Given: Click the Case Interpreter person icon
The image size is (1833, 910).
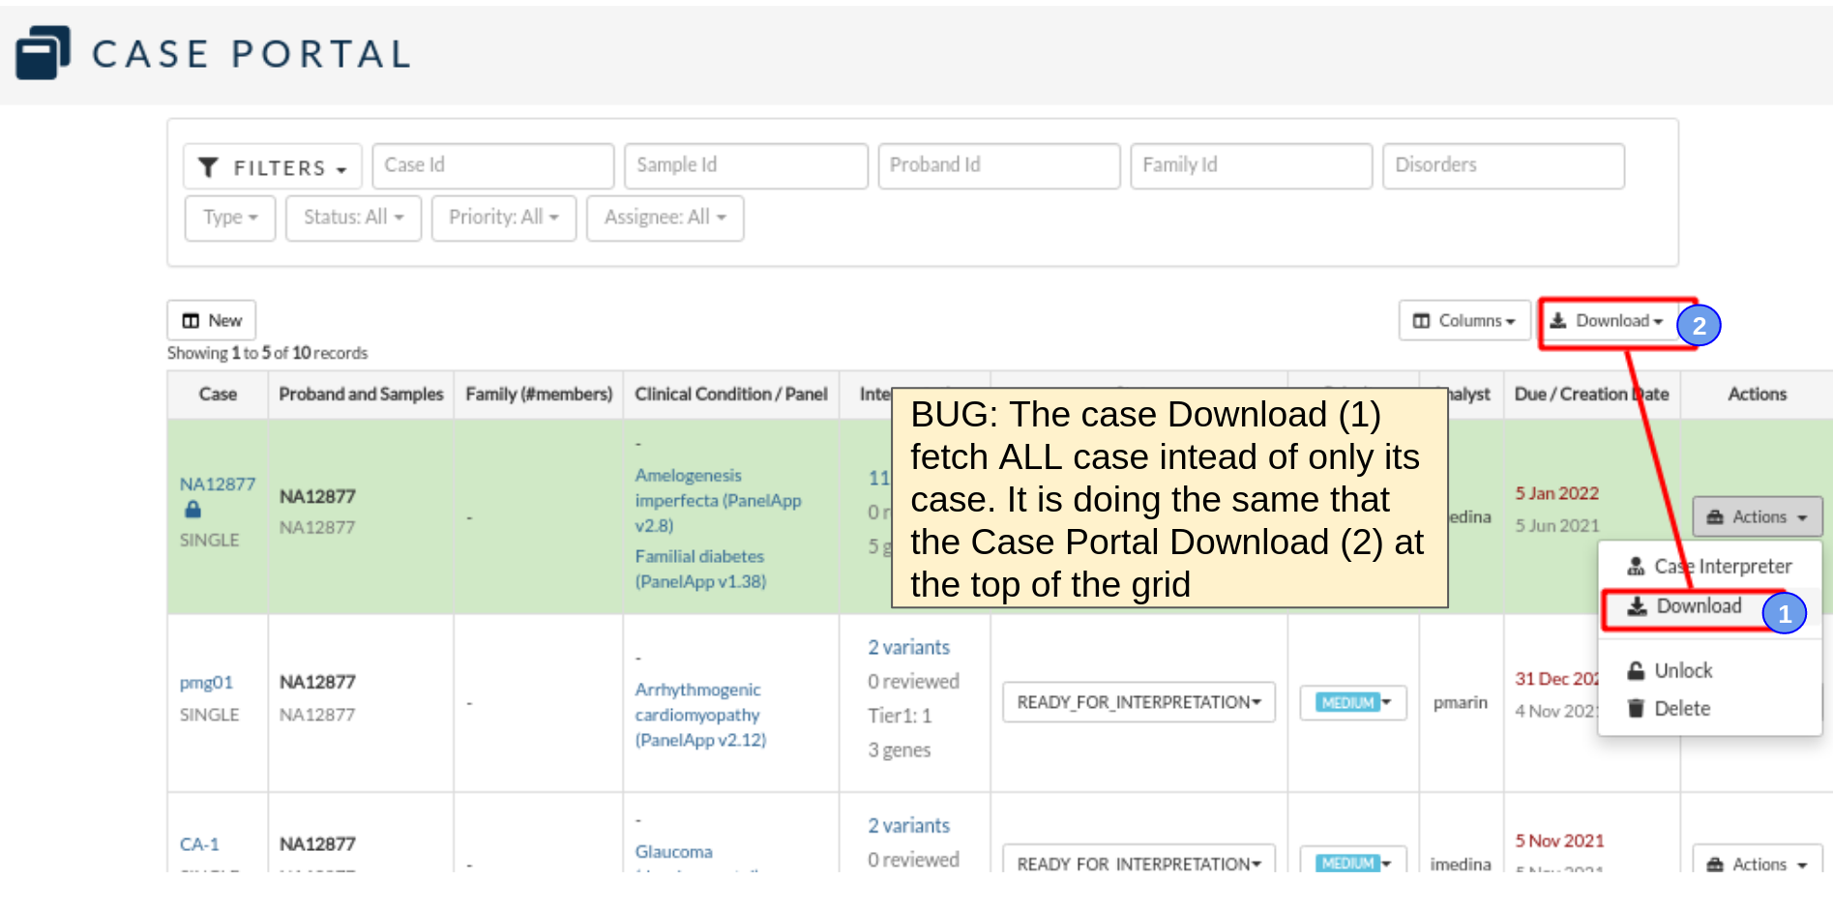Looking at the screenshot, I should pyautogui.click(x=1635, y=566).
